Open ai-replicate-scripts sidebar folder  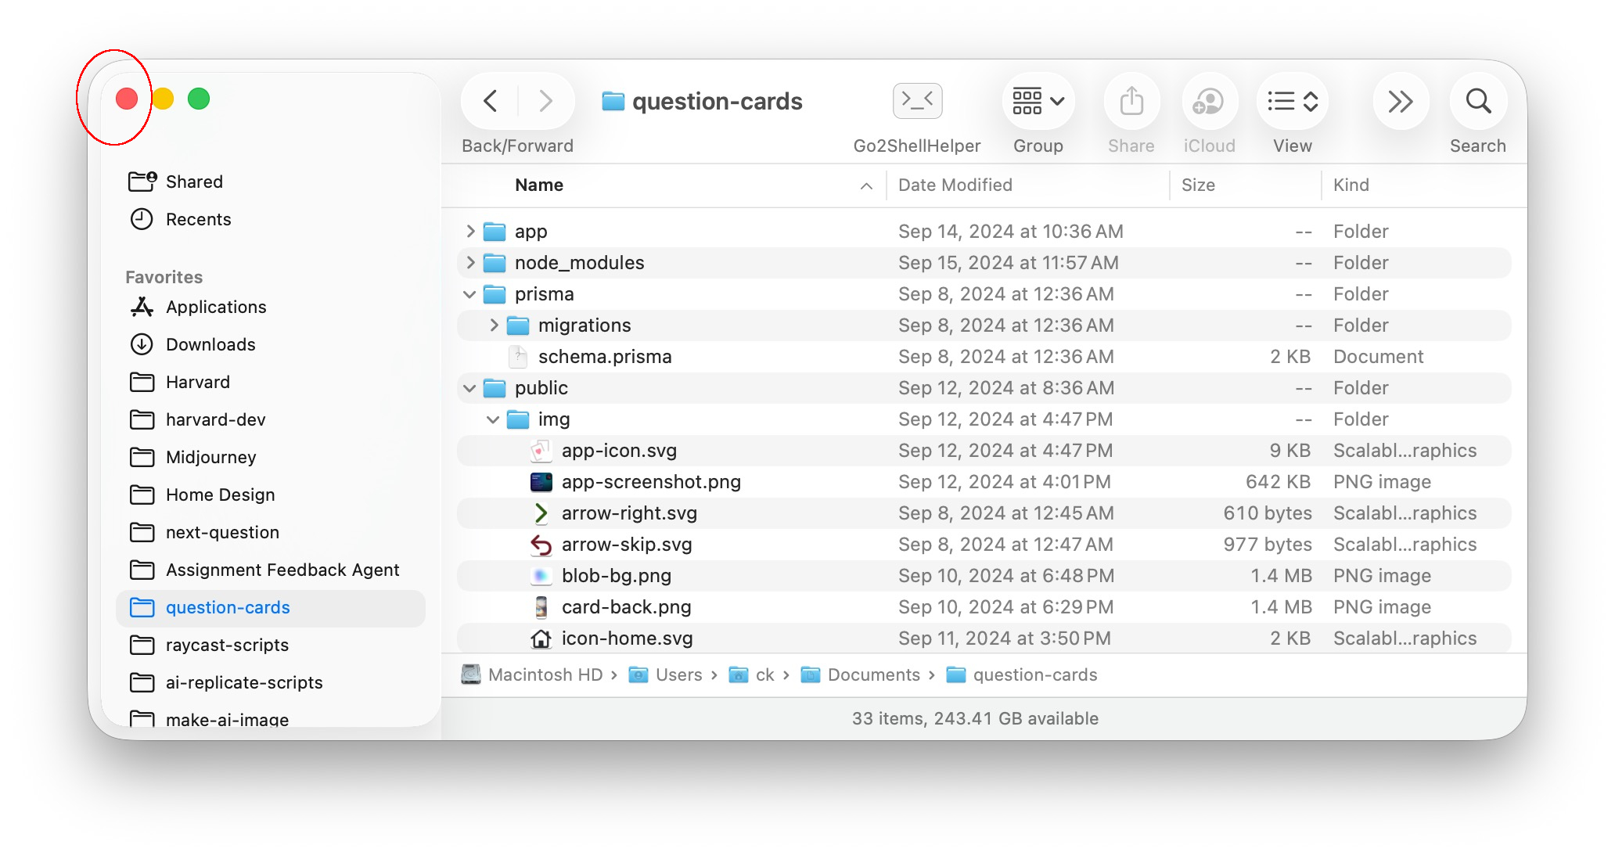coord(270,682)
